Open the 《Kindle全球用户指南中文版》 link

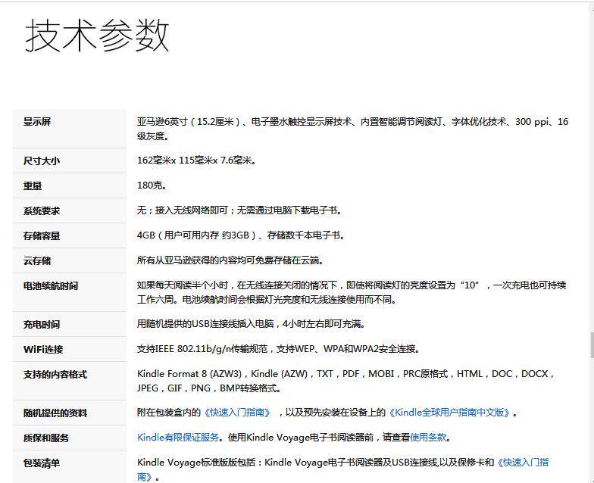click(449, 412)
